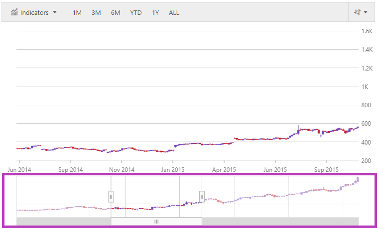The height and width of the screenshot is (228, 378).
Task: Expand the chart type dropdown arrow
Action: pos(366,12)
